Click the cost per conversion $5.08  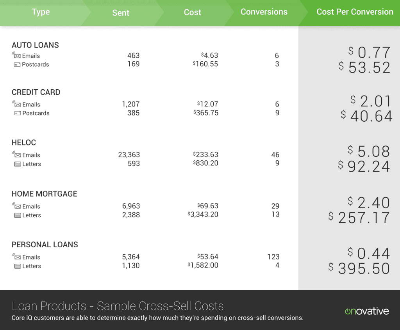pyautogui.click(x=369, y=151)
